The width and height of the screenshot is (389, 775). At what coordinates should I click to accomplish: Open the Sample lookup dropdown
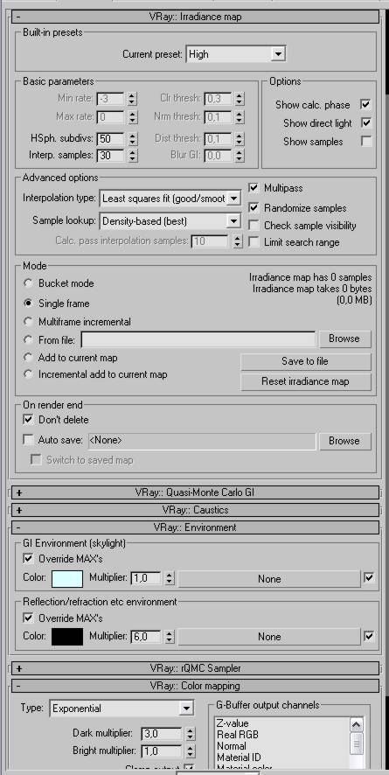click(x=170, y=221)
